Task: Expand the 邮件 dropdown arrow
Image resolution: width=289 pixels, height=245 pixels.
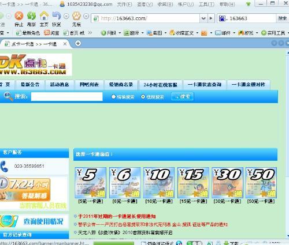Action: [x=234, y=33]
